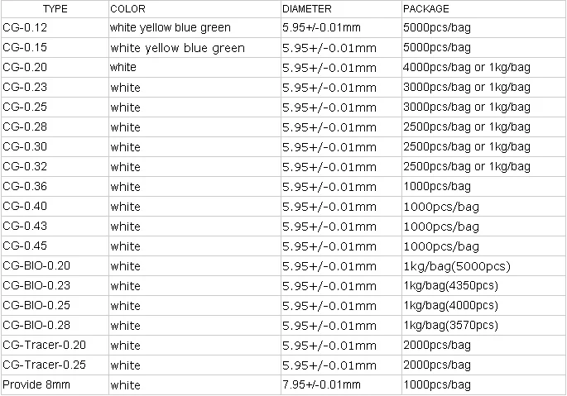Select the CG-0.30 row label

[25, 147]
